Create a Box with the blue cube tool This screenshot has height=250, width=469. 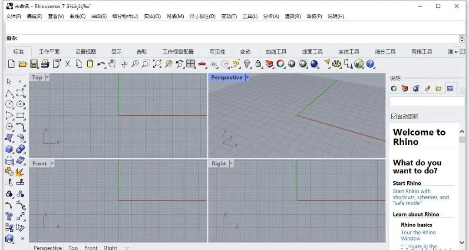(9, 149)
